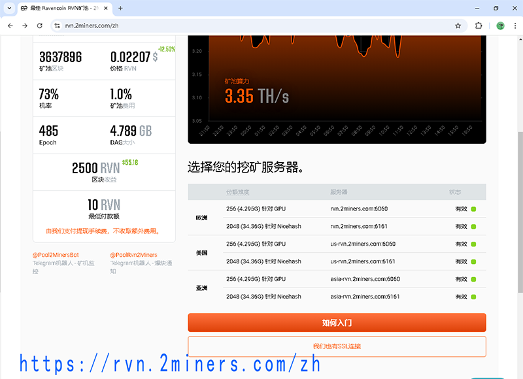Click the orange 如何入门 button
This screenshot has width=523, height=379.
(x=337, y=323)
